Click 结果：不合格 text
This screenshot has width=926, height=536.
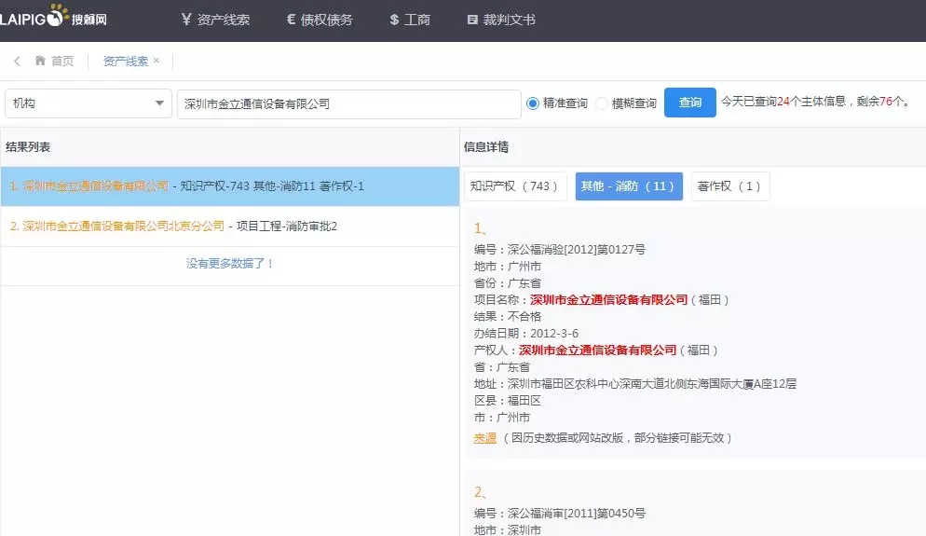click(x=508, y=316)
